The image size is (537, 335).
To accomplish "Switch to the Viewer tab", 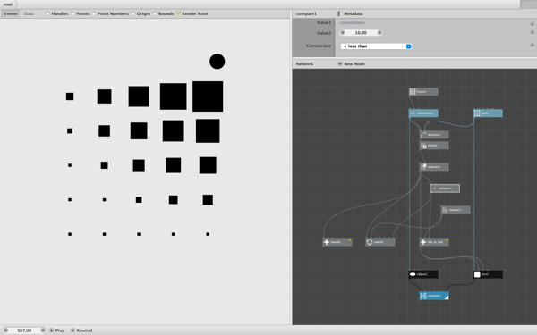I will [11, 13].
